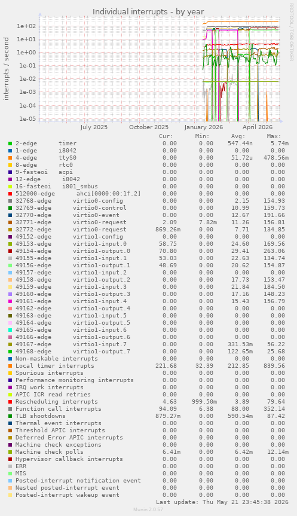The image size is (297, 516).
Task: Click the July 2025 axis label
Action: pyautogui.click(x=94, y=127)
